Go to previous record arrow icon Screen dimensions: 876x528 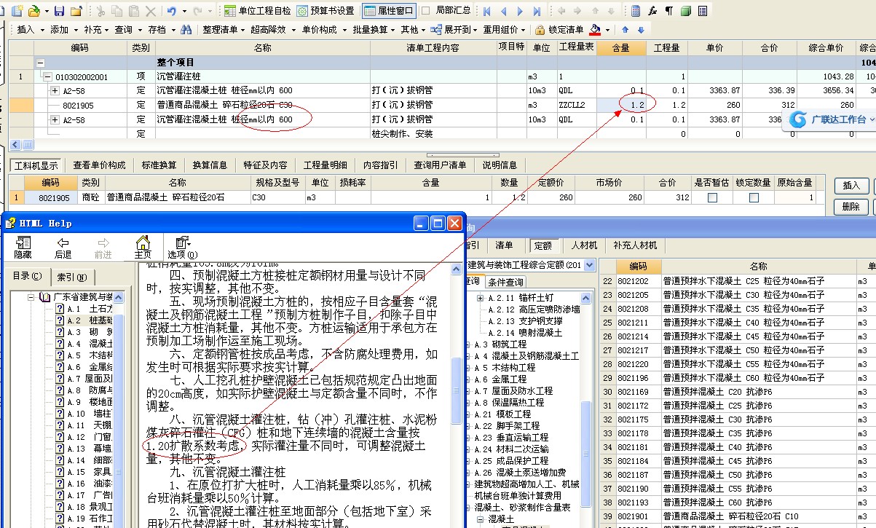pyautogui.click(x=503, y=11)
